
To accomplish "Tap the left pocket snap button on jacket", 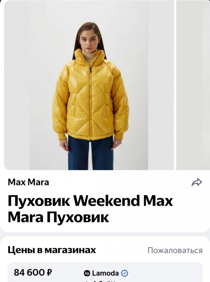I will point(73,104).
